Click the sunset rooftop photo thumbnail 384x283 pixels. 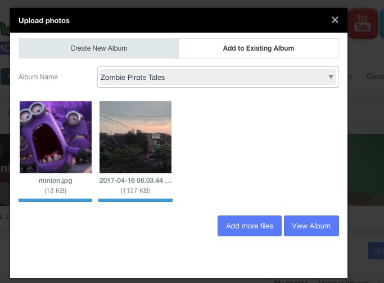click(x=135, y=137)
